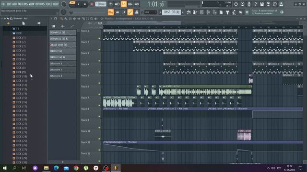Screen dimensions: 307x172
Task: Toggle playlist auto-scroll arrow
Action: click(117, 12)
